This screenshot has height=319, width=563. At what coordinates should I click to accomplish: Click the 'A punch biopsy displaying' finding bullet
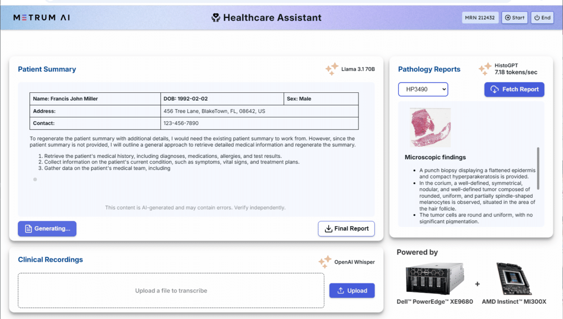(477, 173)
